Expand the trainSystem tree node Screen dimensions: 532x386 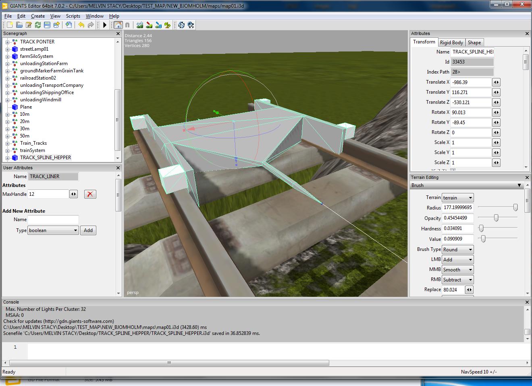pyautogui.click(x=7, y=150)
